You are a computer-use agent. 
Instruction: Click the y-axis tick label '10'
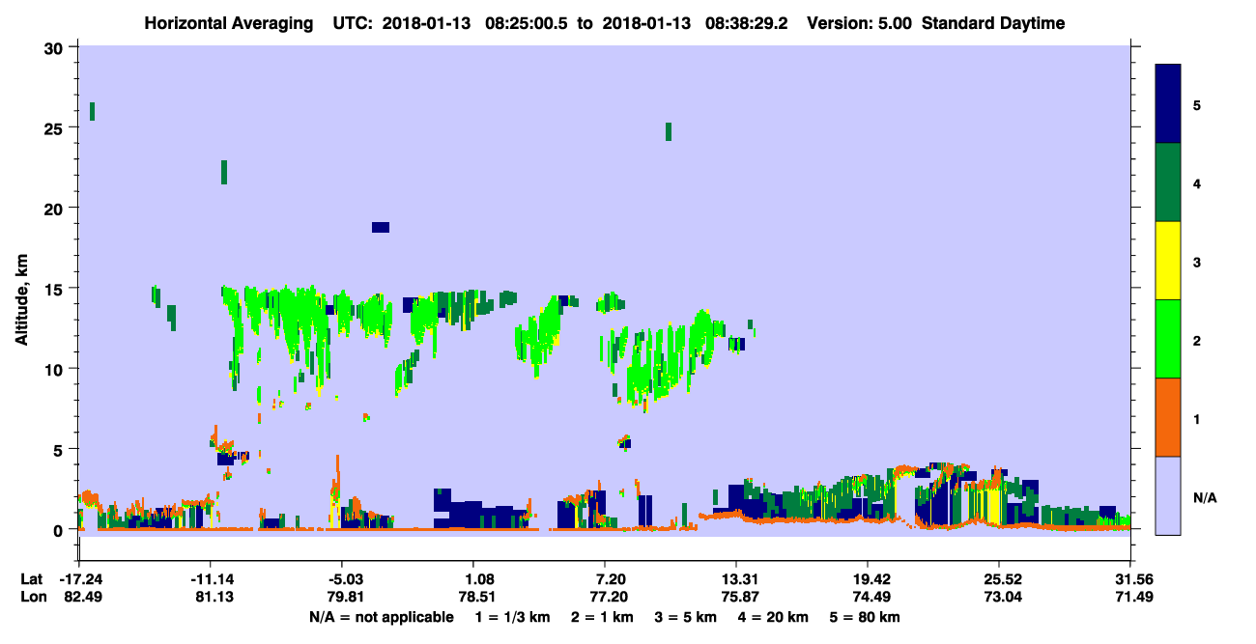point(56,369)
